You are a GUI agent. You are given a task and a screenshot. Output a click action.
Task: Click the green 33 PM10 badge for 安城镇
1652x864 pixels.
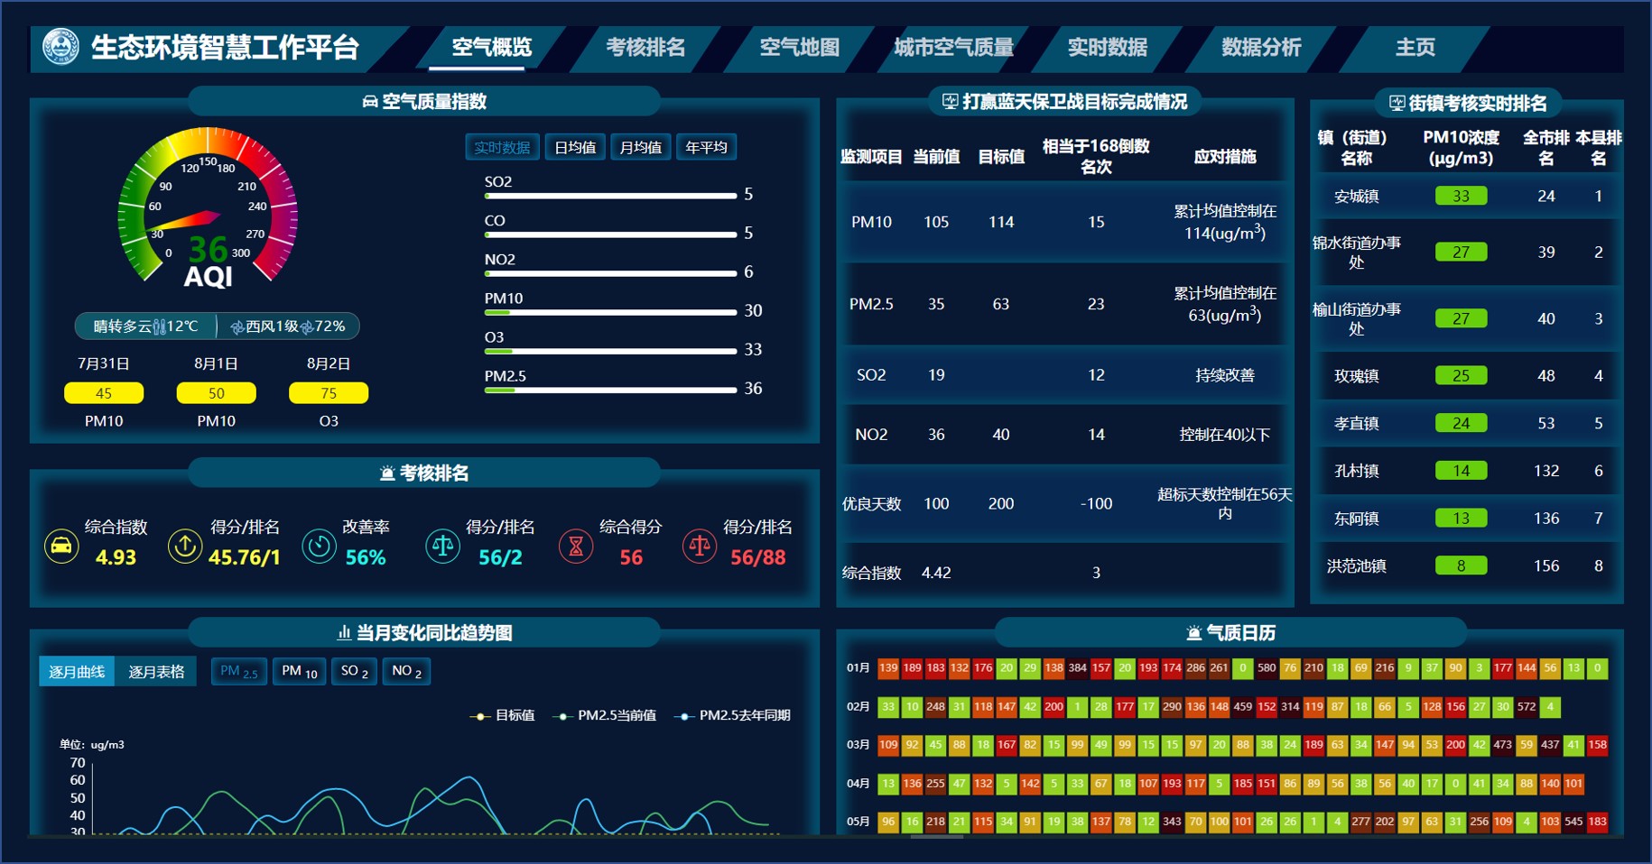[1461, 196]
